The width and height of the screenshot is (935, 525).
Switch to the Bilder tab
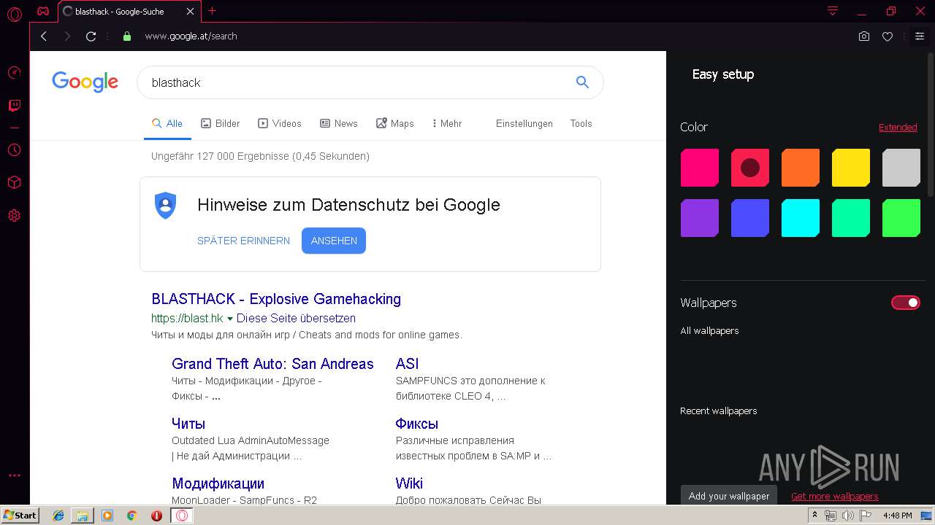[x=221, y=123]
